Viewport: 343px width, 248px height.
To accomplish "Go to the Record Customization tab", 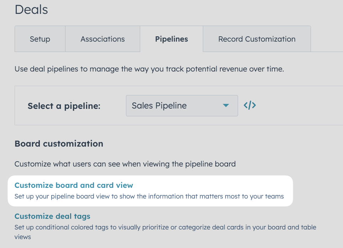I will tap(257, 39).
